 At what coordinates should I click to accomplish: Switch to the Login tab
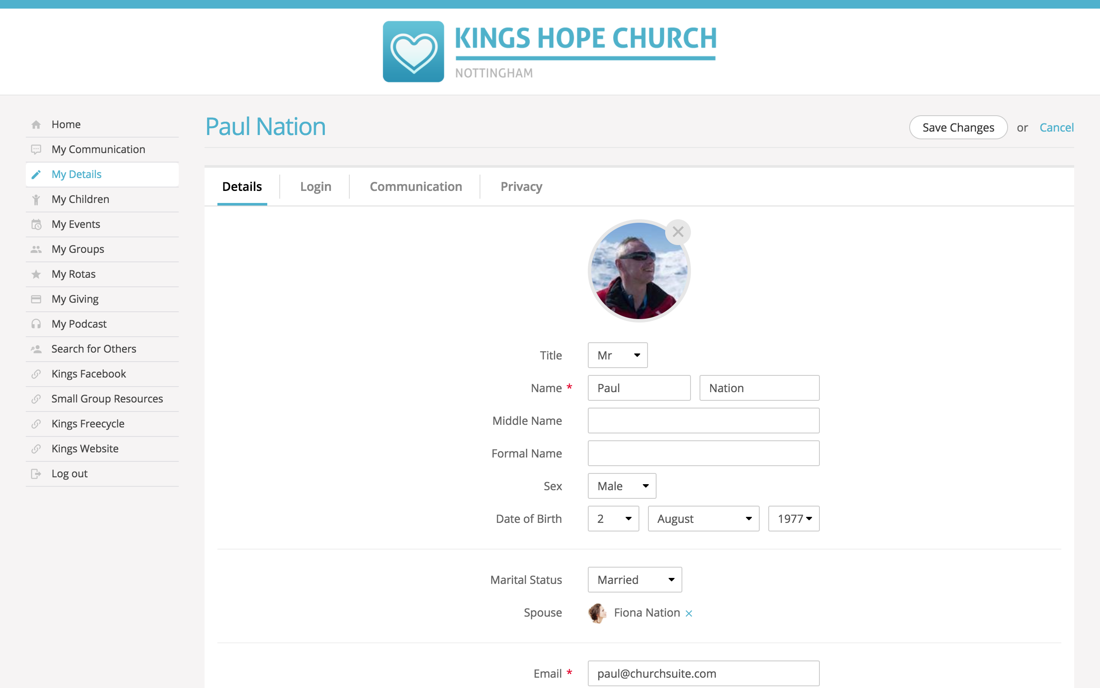coord(315,187)
